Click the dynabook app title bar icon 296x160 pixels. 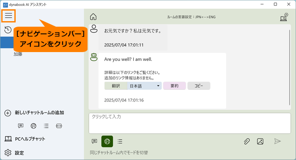click(5, 5)
